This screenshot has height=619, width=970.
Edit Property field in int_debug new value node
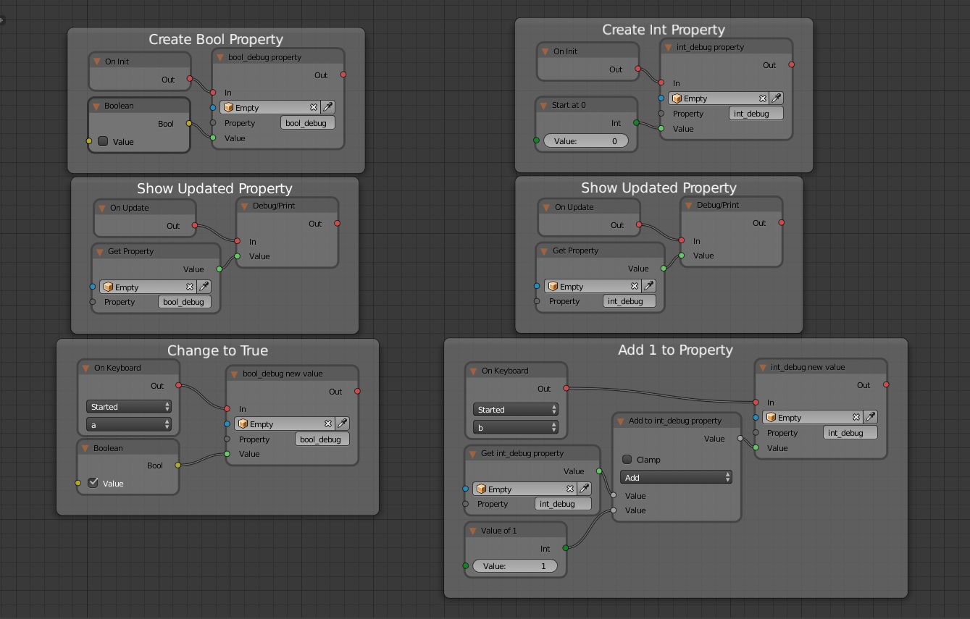tap(850, 433)
